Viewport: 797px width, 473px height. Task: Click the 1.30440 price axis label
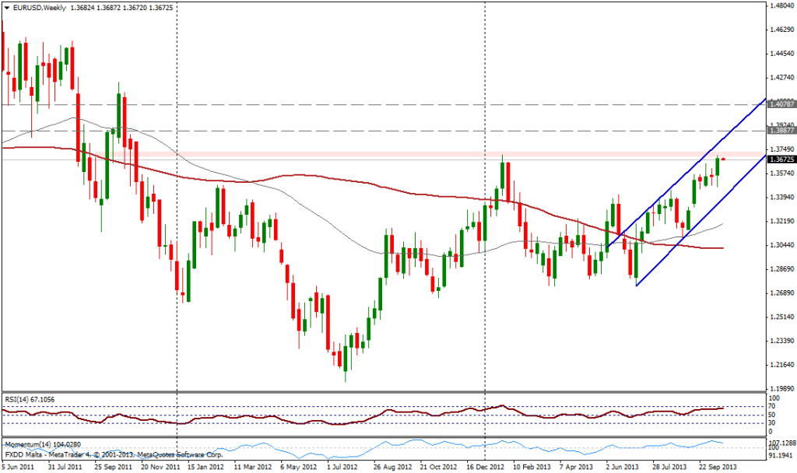pos(781,245)
